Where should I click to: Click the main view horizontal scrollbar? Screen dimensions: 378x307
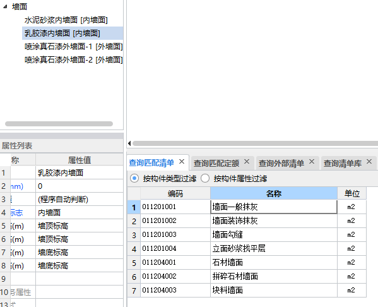[255, 143]
